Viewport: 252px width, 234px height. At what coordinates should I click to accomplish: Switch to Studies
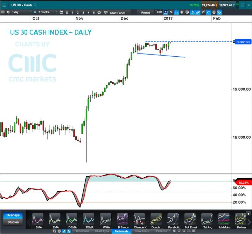(x=13, y=222)
